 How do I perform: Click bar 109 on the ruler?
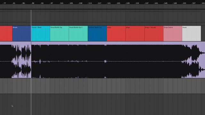[81, 3]
